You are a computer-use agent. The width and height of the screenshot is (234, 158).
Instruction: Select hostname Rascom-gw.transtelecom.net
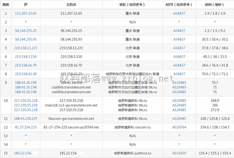pos(71,119)
